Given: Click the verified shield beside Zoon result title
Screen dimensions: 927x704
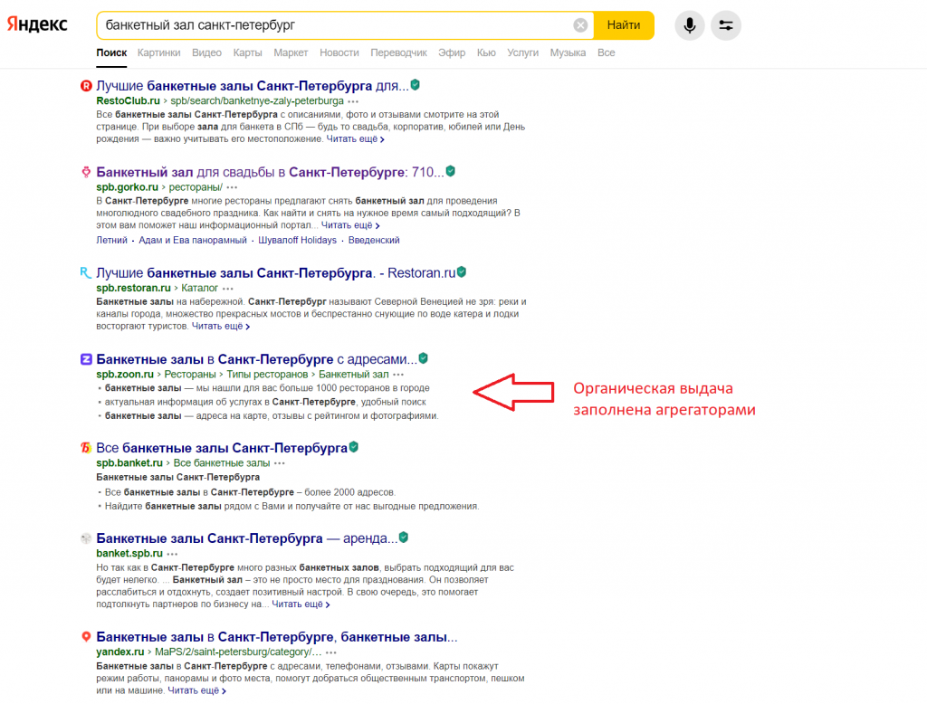Looking at the screenshot, I should click(x=424, y=358).
